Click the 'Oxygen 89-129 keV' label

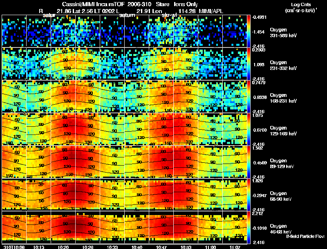point(282,164)
